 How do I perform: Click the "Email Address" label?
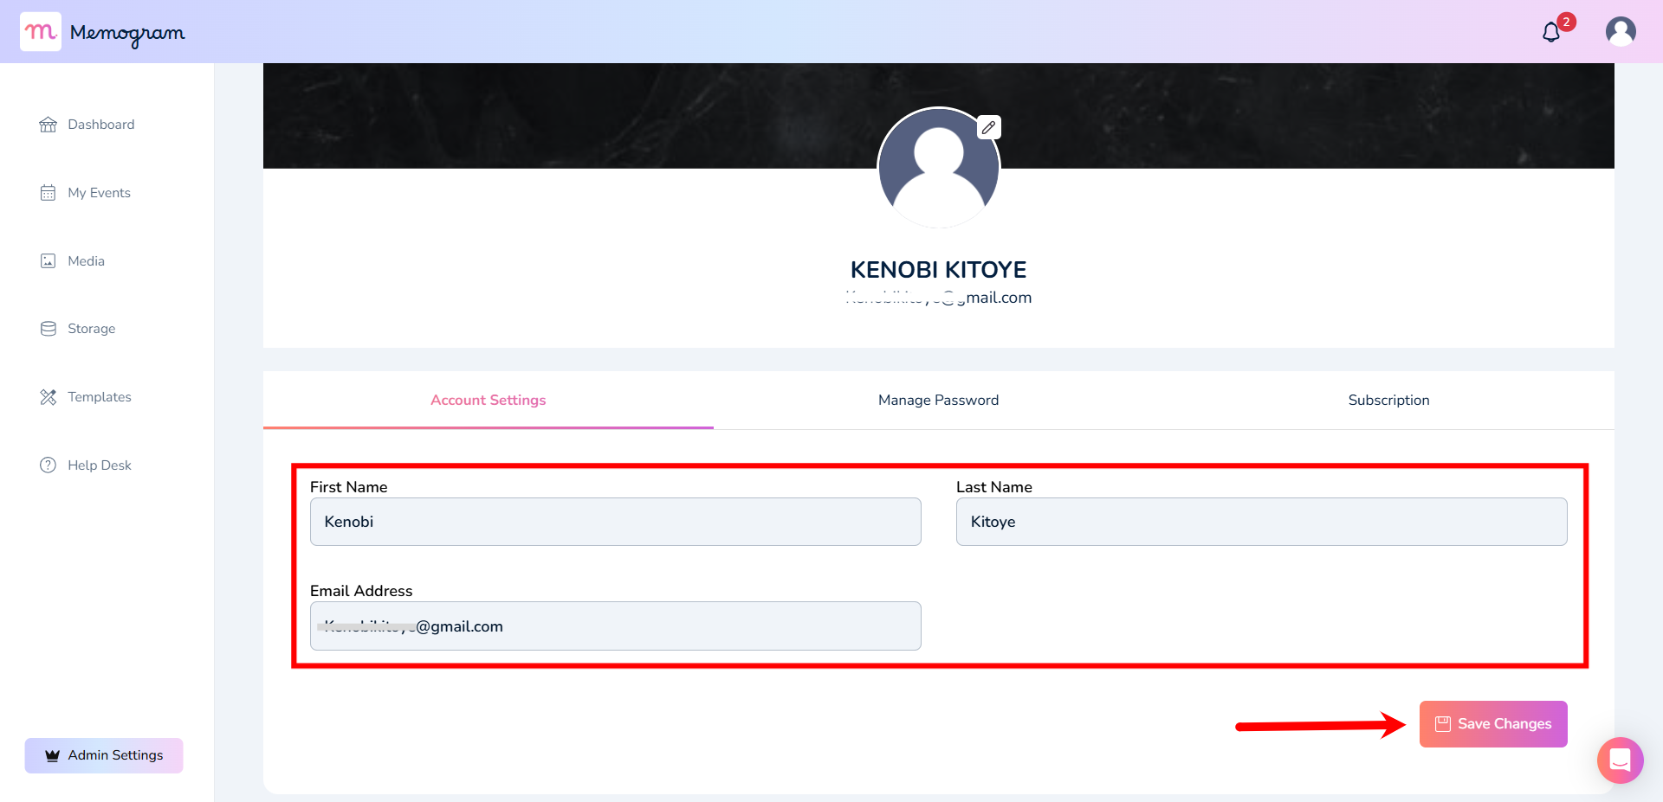coord(361,591)
